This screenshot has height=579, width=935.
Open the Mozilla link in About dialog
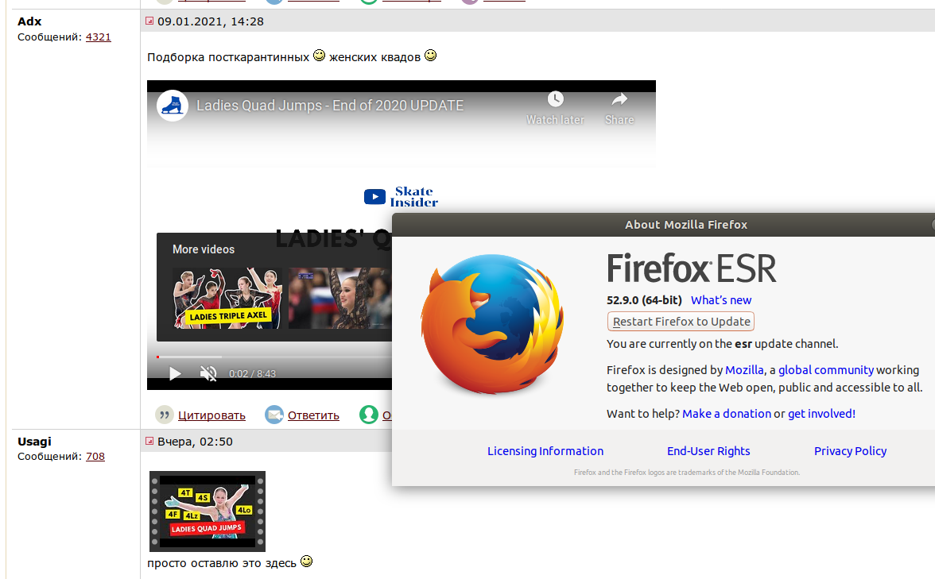(x=744, y=370)
